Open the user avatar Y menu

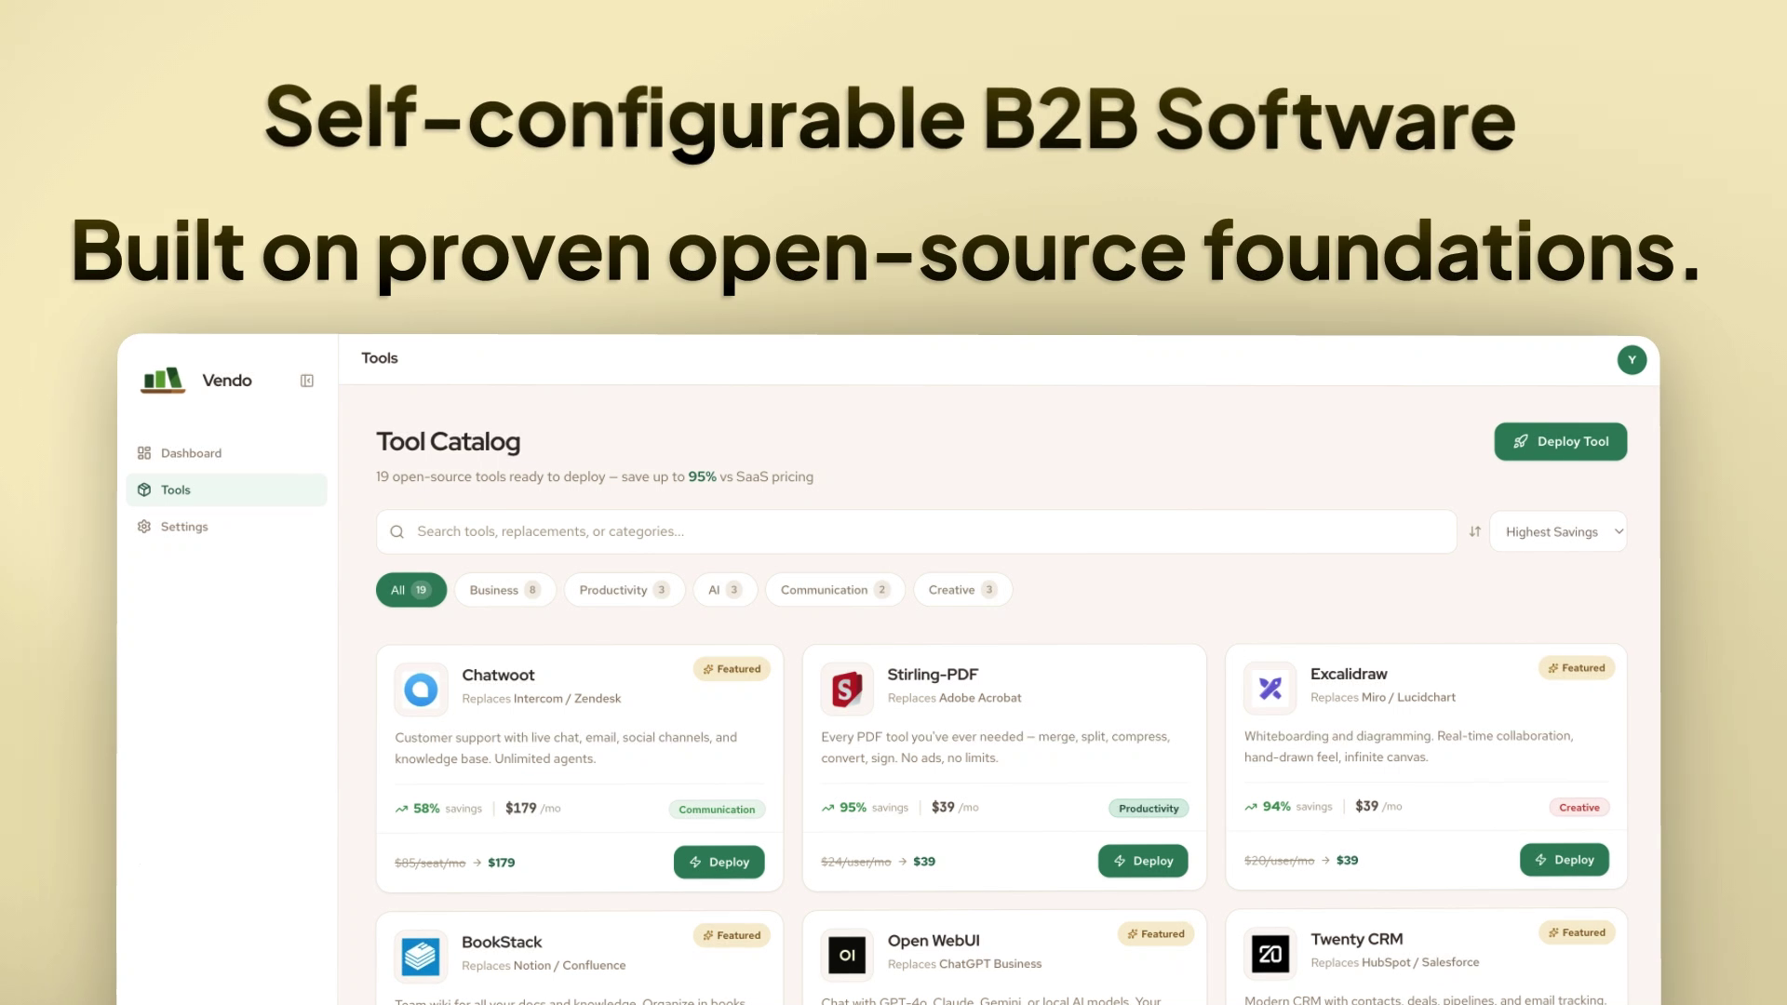[x=1631, y=360]
